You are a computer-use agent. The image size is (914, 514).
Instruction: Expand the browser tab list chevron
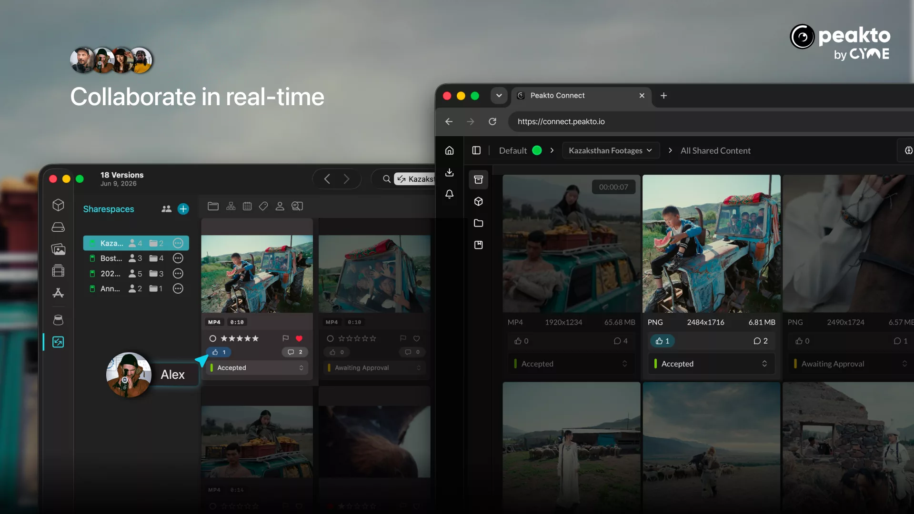click(499, 96)
